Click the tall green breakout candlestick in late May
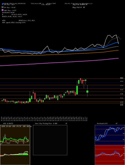The image size is (125, 165). (77, 90)
